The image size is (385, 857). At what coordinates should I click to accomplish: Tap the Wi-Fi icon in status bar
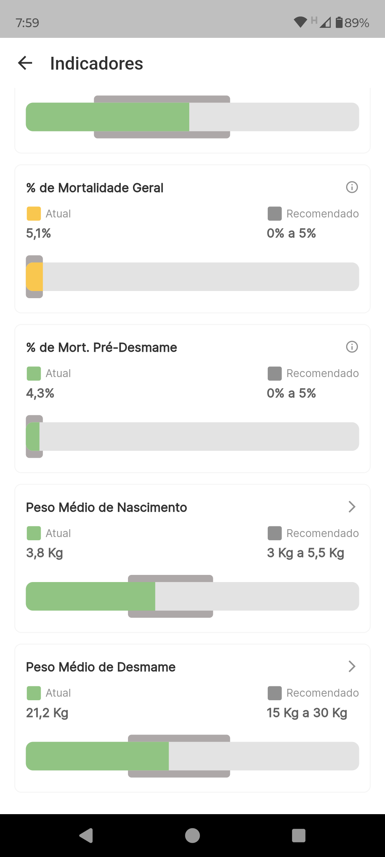(x=300, y=22)
